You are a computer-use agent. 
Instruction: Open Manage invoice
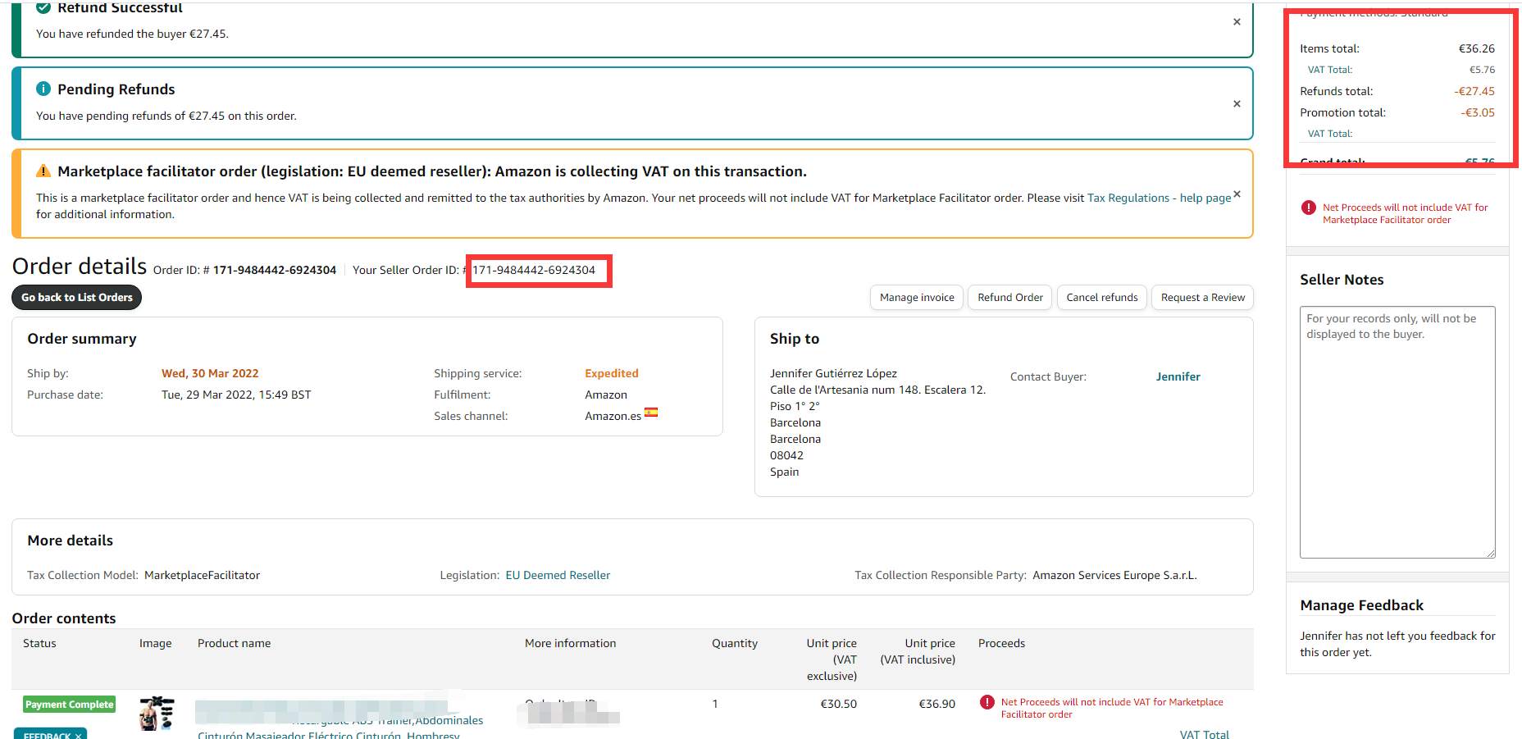pos(916,298)
